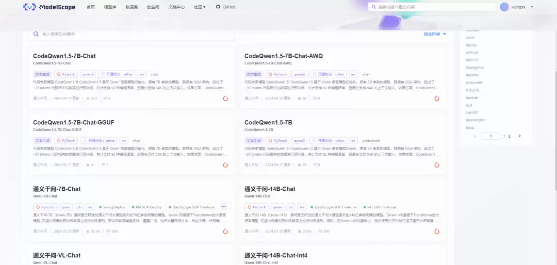Select user huangjintao in the sidebar list
Viewport: 557px width, 265px height.
tap(476, 68)
